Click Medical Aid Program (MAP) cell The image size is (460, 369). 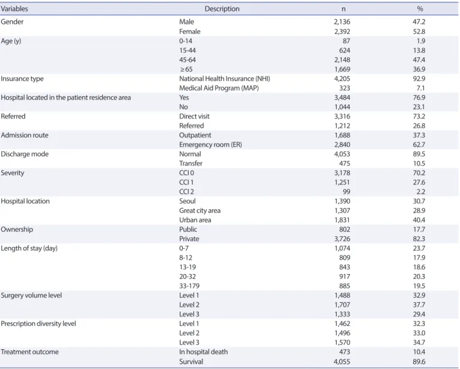point(219,88)
